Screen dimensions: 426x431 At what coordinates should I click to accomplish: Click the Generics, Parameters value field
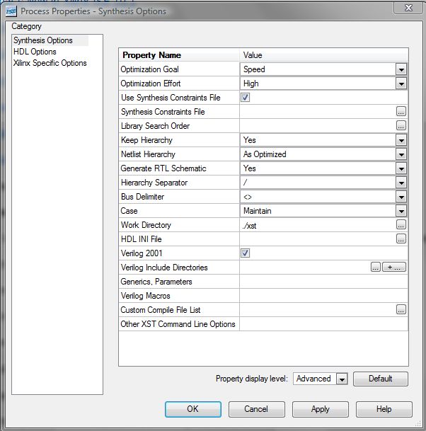(x=324, y=282)
